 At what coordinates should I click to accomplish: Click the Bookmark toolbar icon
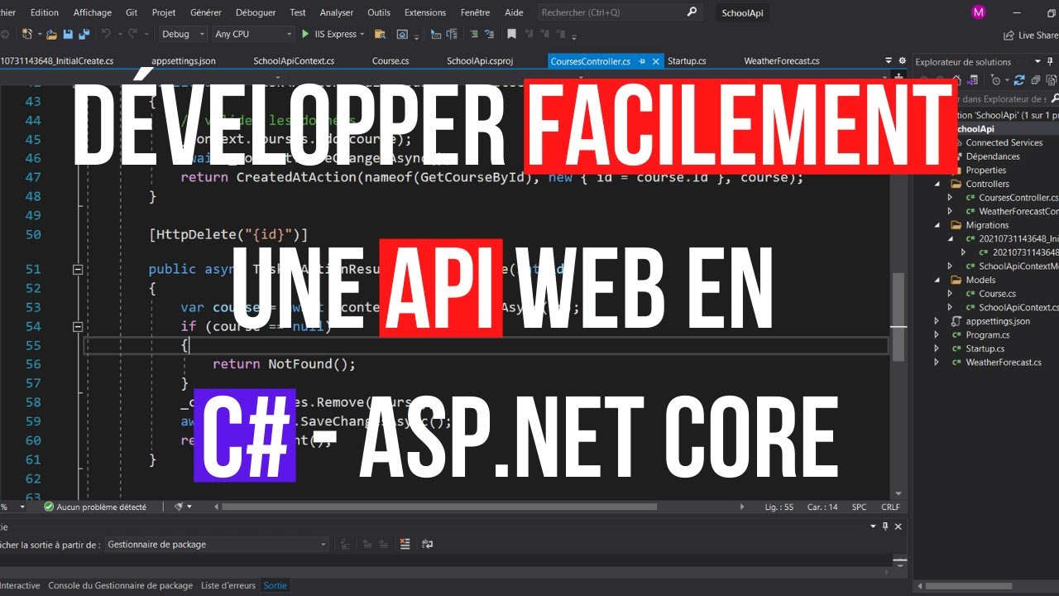point(511,34)
